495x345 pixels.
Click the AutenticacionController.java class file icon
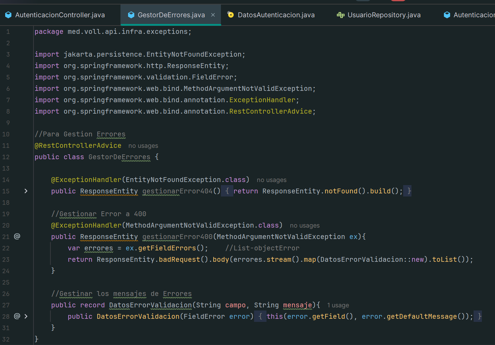tap(8, 15)
